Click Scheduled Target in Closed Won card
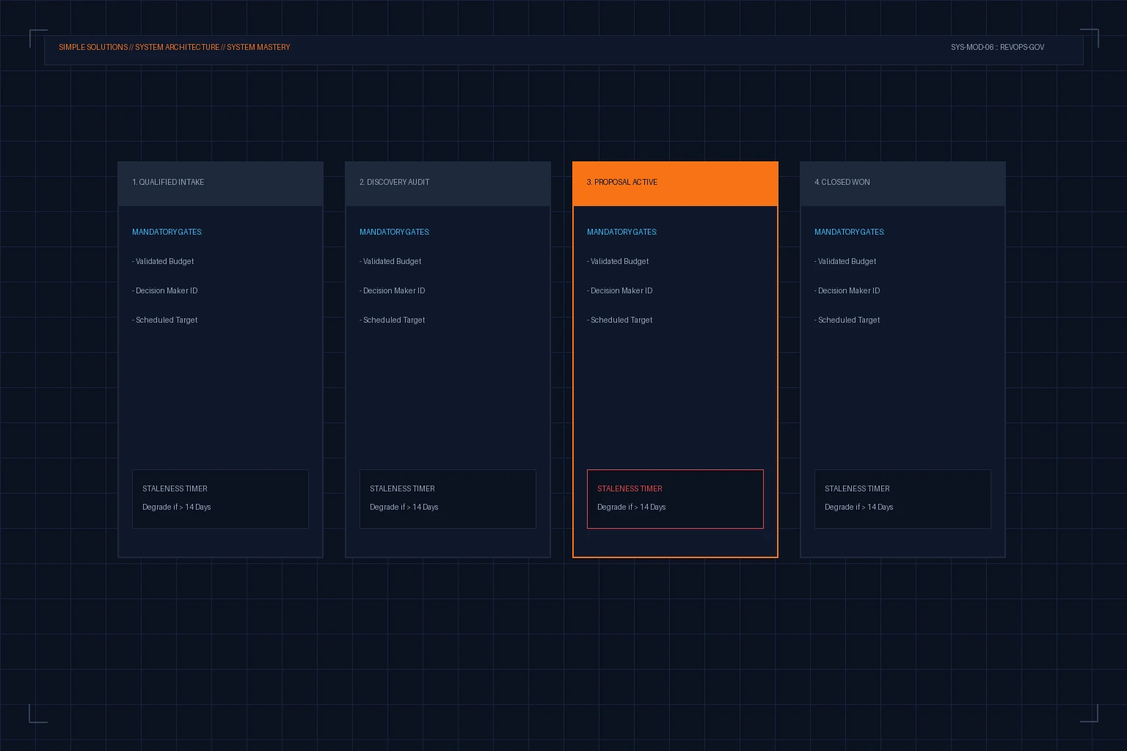The height and width of the screenshot is (751, 1127). 847,320
